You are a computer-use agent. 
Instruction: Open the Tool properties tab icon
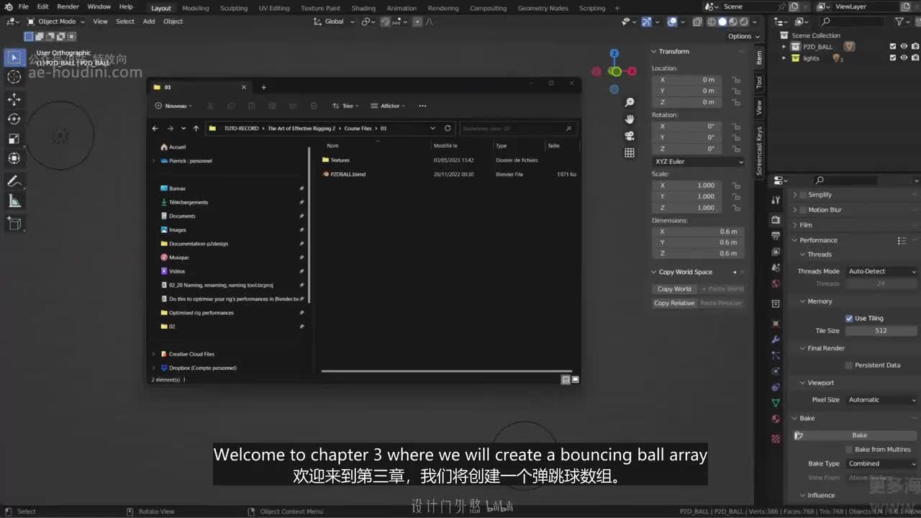pyautogui.click(x=776, y=200)
